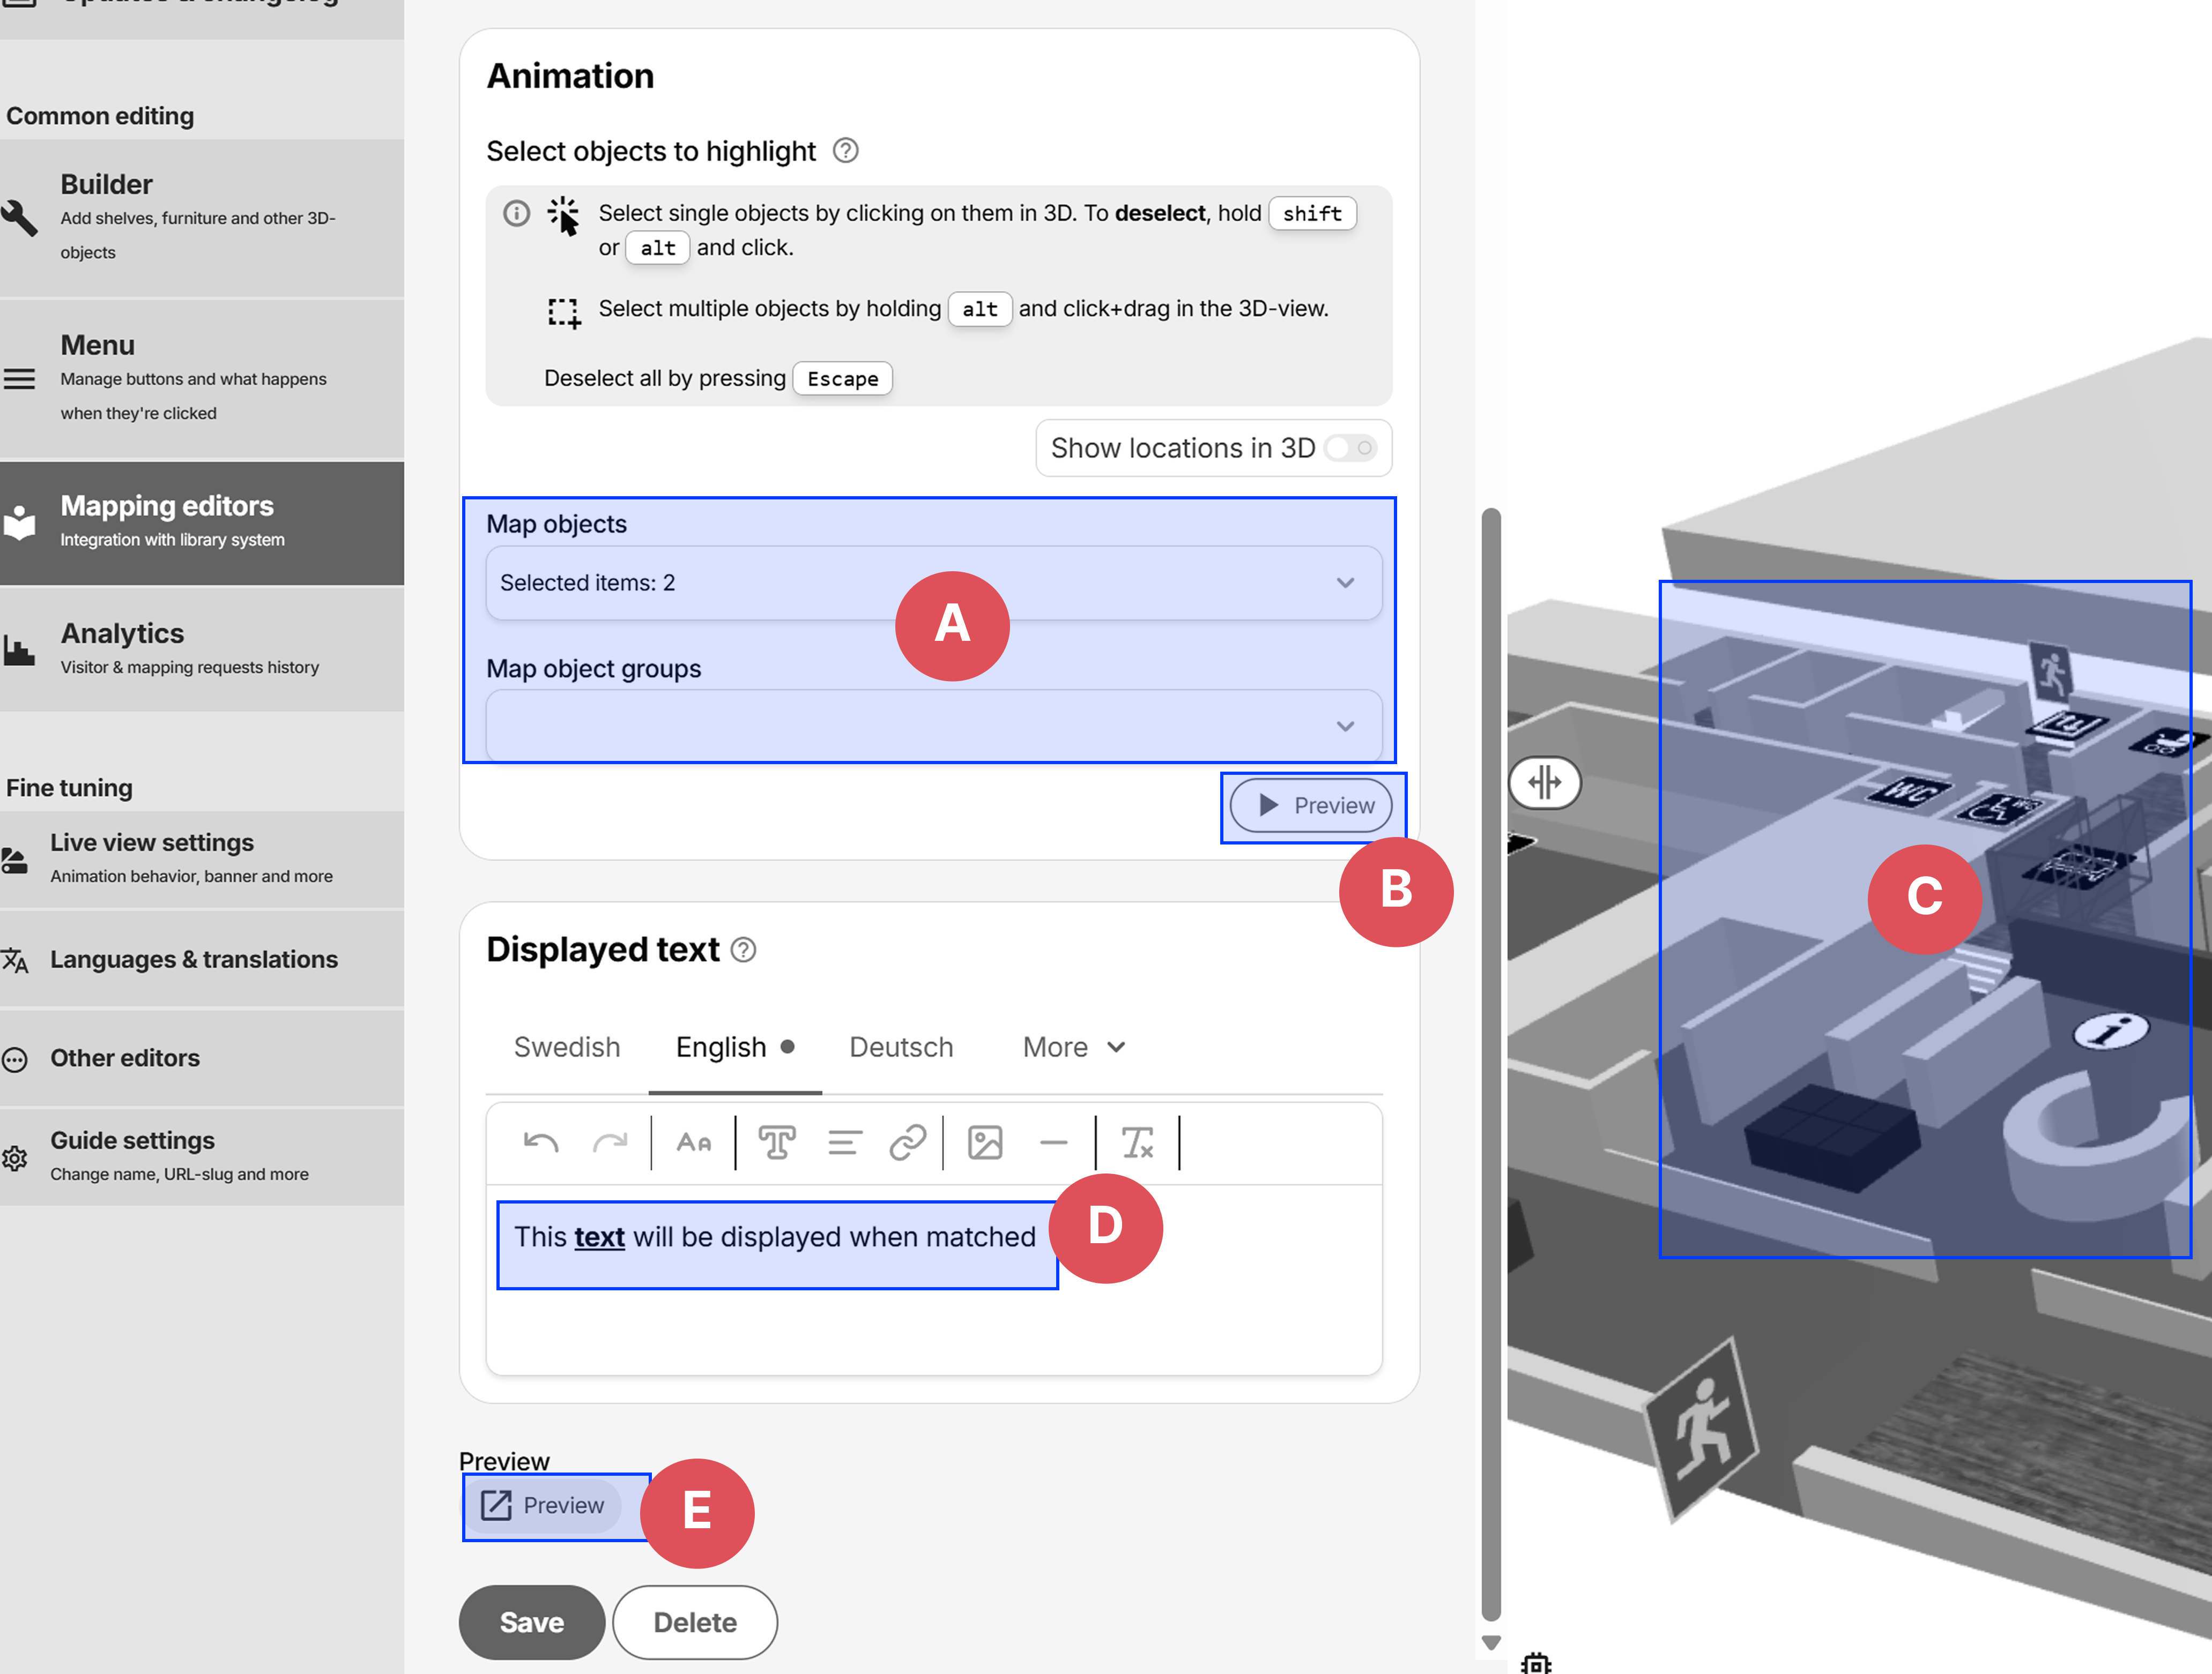Click Preview under the Animation section
The height and width of the screenshot is (1674, 2212).
click(1311, 805)
